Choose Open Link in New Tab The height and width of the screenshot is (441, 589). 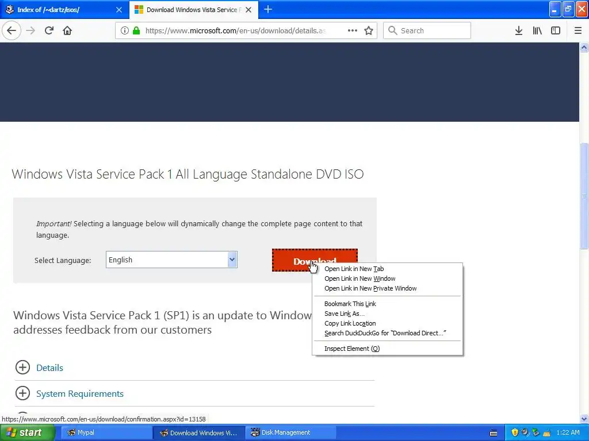click(387, 269)
